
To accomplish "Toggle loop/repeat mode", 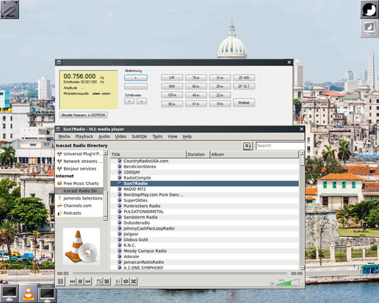I will tap(126, 281).
